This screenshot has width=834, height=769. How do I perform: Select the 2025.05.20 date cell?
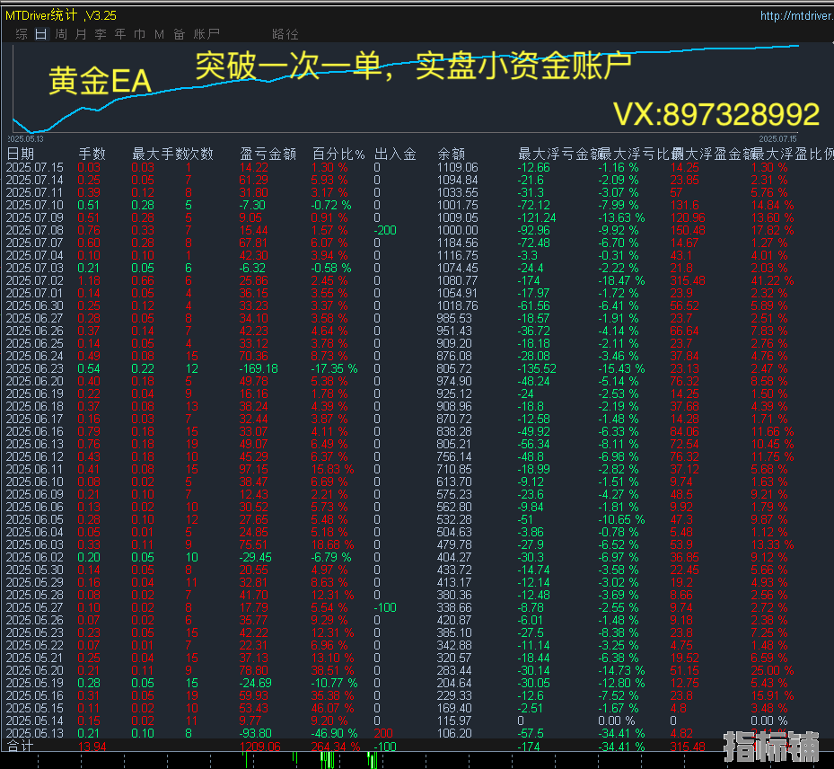pos(35,670)
